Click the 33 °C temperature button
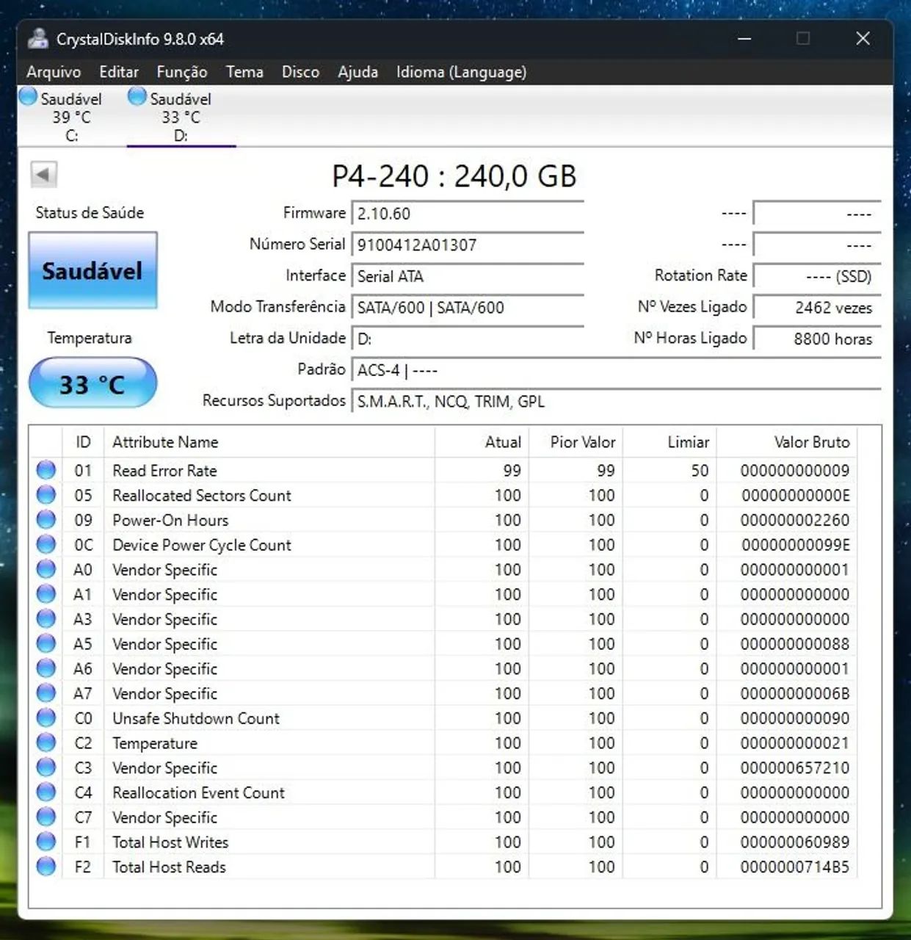 click(92, 383)
